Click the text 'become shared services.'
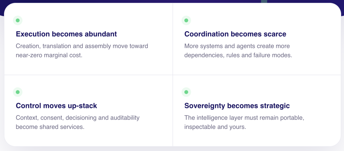344x151 pixels. pos(50,127)
